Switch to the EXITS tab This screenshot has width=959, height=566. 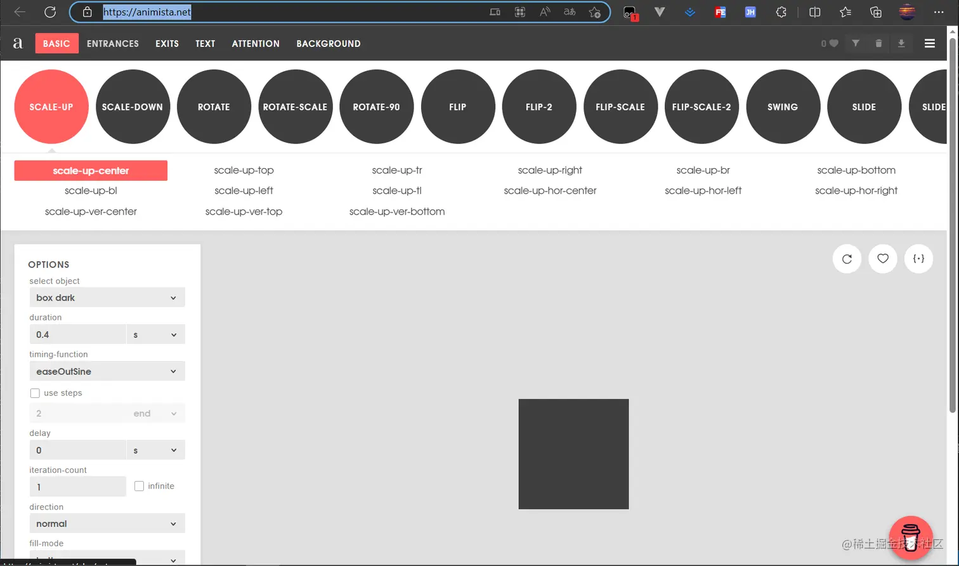pos(167,43)
